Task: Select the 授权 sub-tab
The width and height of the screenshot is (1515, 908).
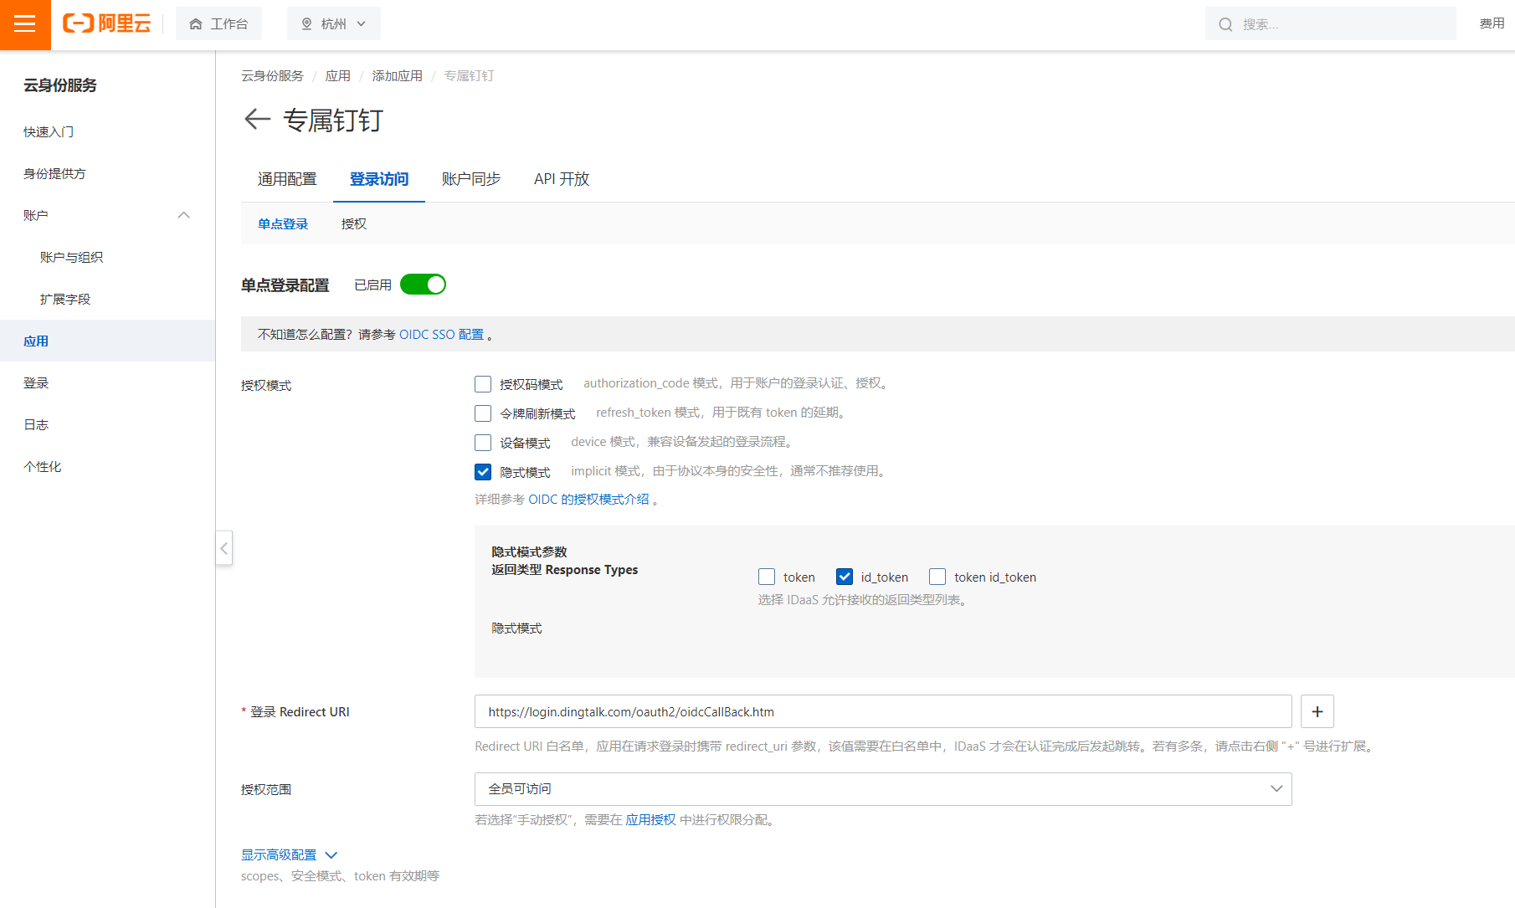Action: click(354, 224)
